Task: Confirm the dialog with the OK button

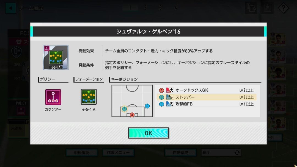Action: 148,133
